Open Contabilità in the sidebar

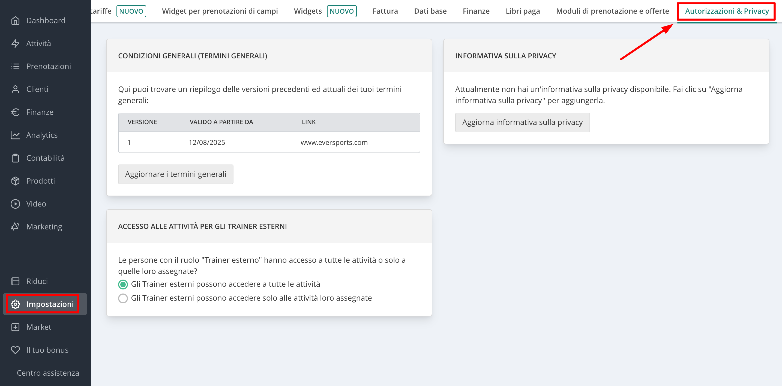point(45,158)
